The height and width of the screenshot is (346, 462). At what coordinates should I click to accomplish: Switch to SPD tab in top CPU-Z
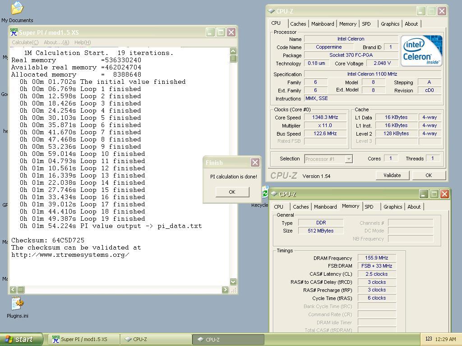click(x=366, y=24)
